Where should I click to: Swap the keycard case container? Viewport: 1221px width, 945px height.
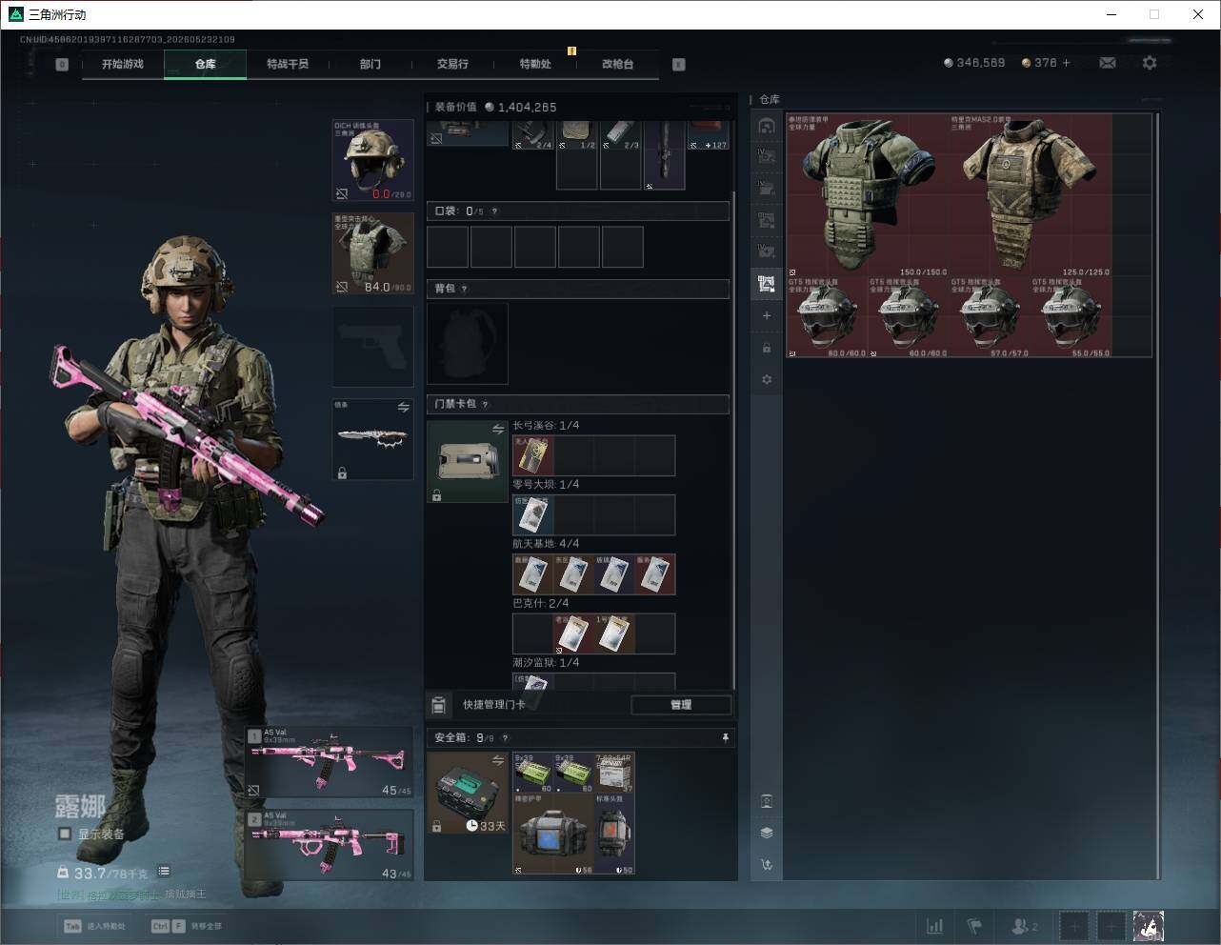click(497, 430)
